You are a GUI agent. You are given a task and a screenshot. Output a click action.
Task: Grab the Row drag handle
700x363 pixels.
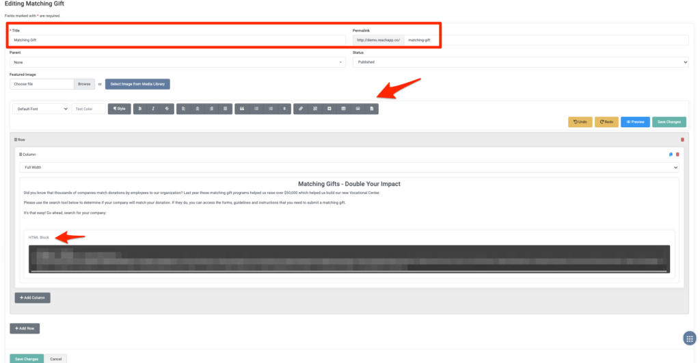pos(15,139)
